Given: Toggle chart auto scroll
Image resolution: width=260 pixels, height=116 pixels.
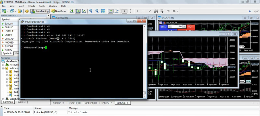Looking at the screenshot, I should [x=110, y=11].
